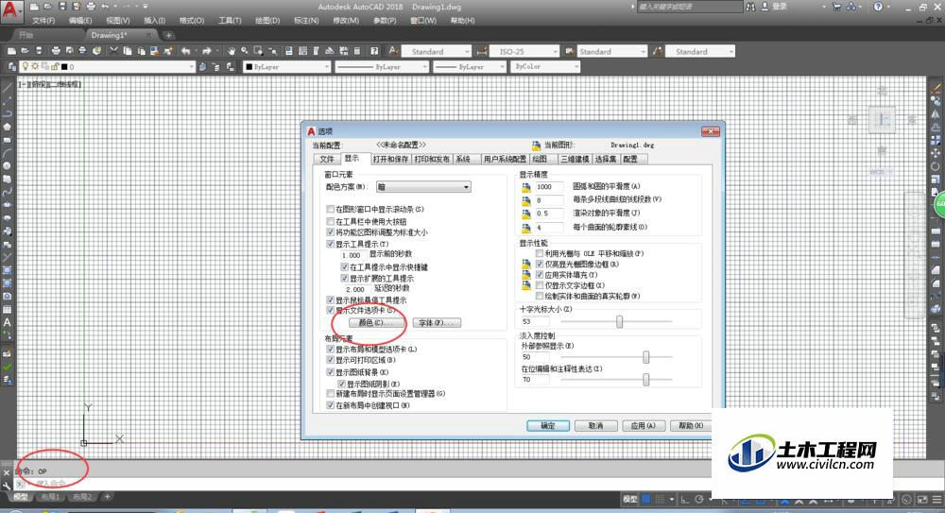The image size is (945, 513).
Task: Select the multiline Text A tool
Action: tap(7, 322)
